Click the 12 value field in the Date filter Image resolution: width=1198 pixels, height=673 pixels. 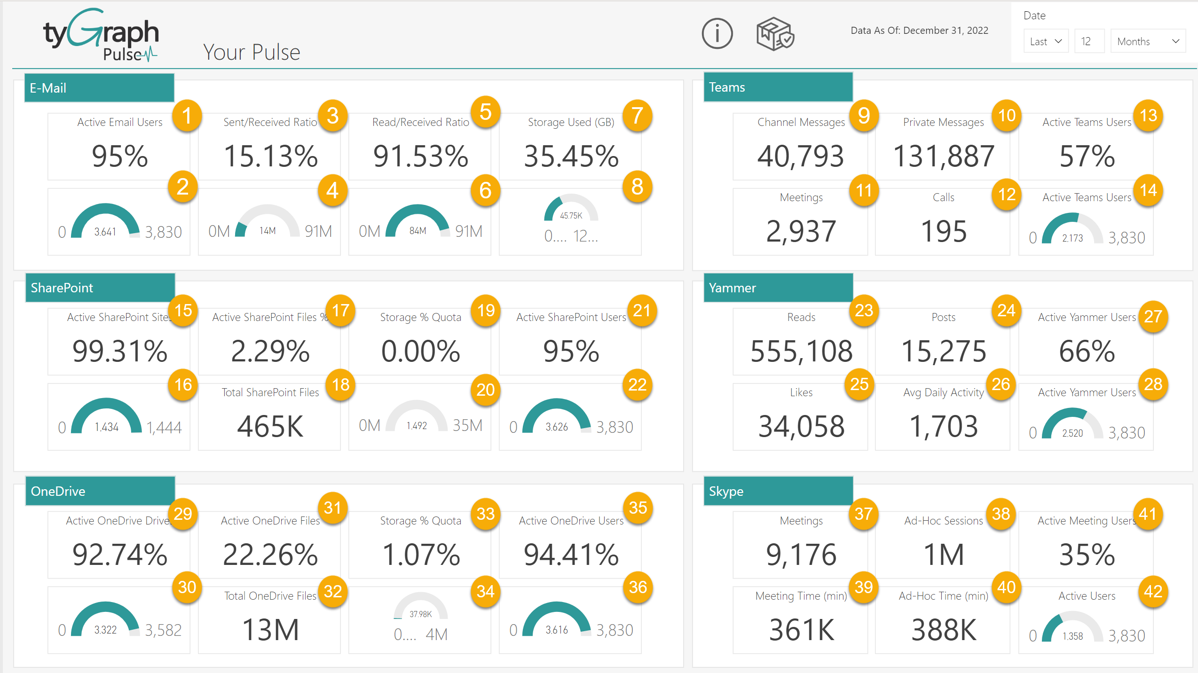pyautogui.click(x=1089, y=41)
